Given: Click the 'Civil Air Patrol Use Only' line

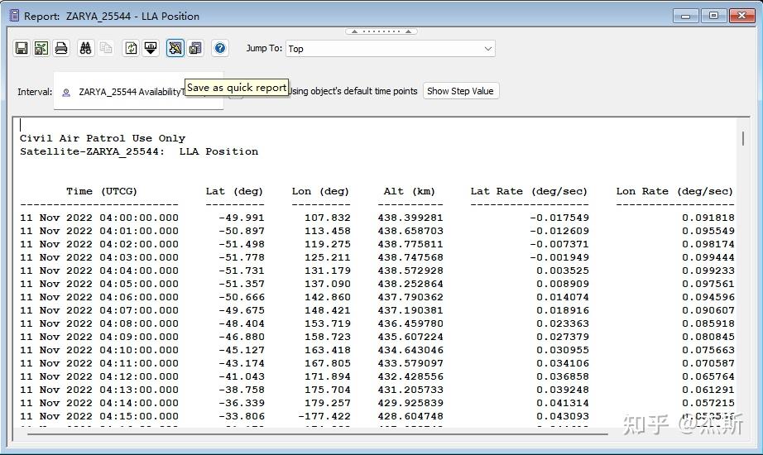Looking at the screenshot, I should [x=103, y=138].
